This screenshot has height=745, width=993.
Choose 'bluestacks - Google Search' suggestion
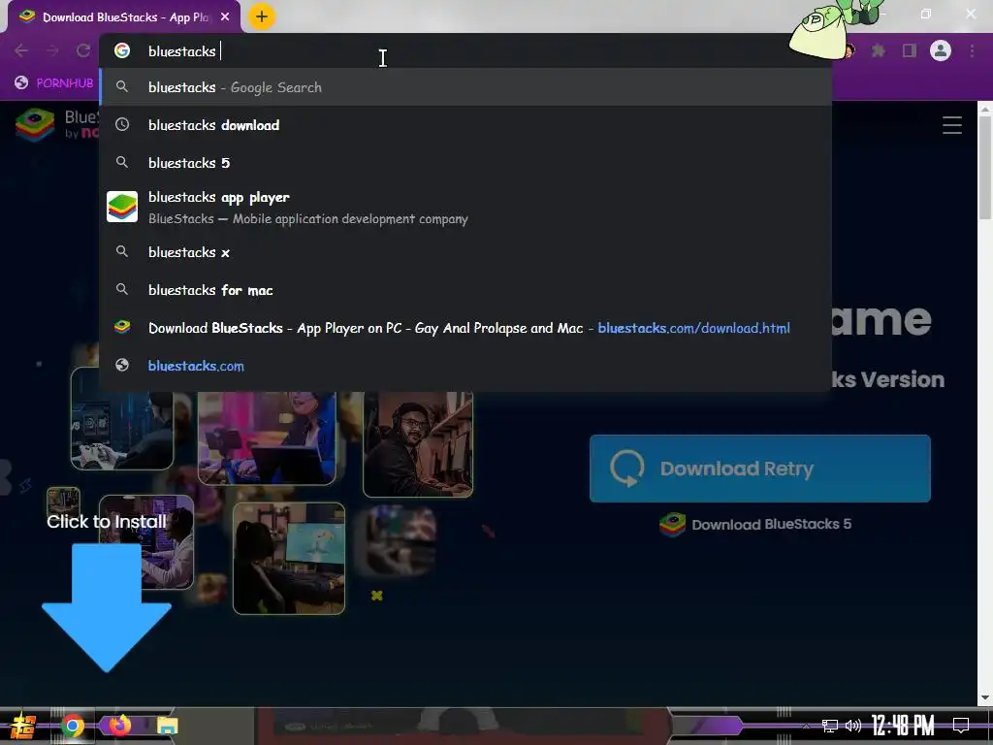(x=465, y=87)
